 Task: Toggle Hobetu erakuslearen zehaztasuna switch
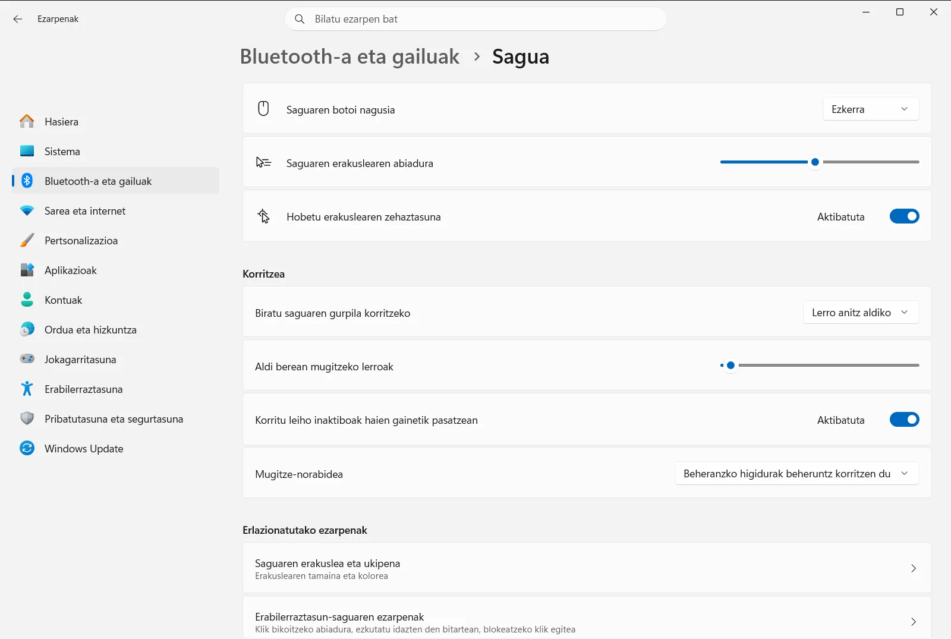coord(904,216)
